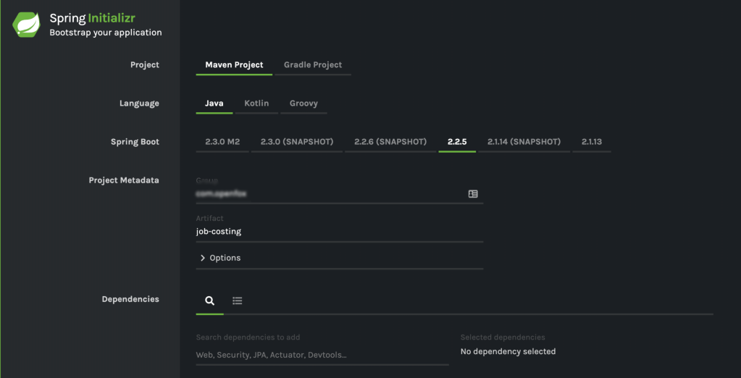Image resolution: width=741 pixels, height=378 pixels.
Task: Select the search magnifier dependencies tab
Action: coord(209,301)
